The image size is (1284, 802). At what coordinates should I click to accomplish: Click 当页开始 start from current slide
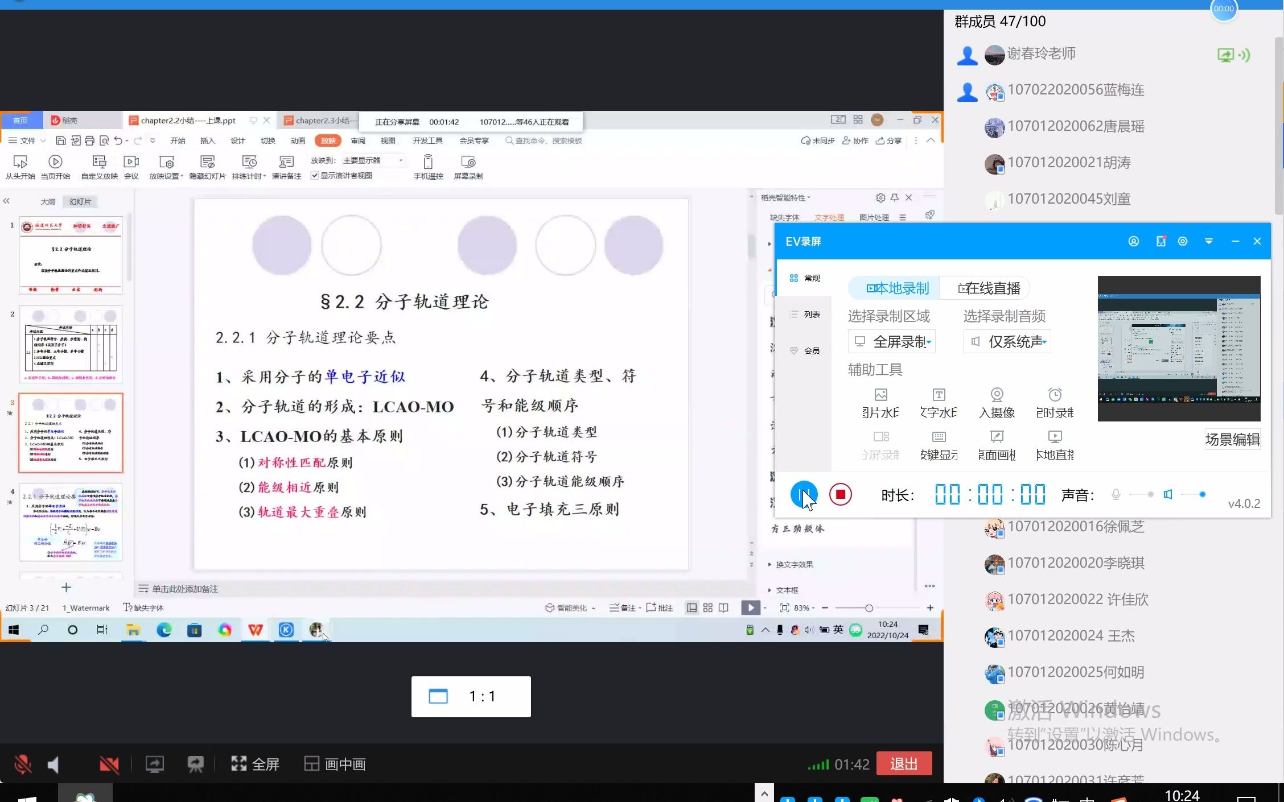pos(55,167)
